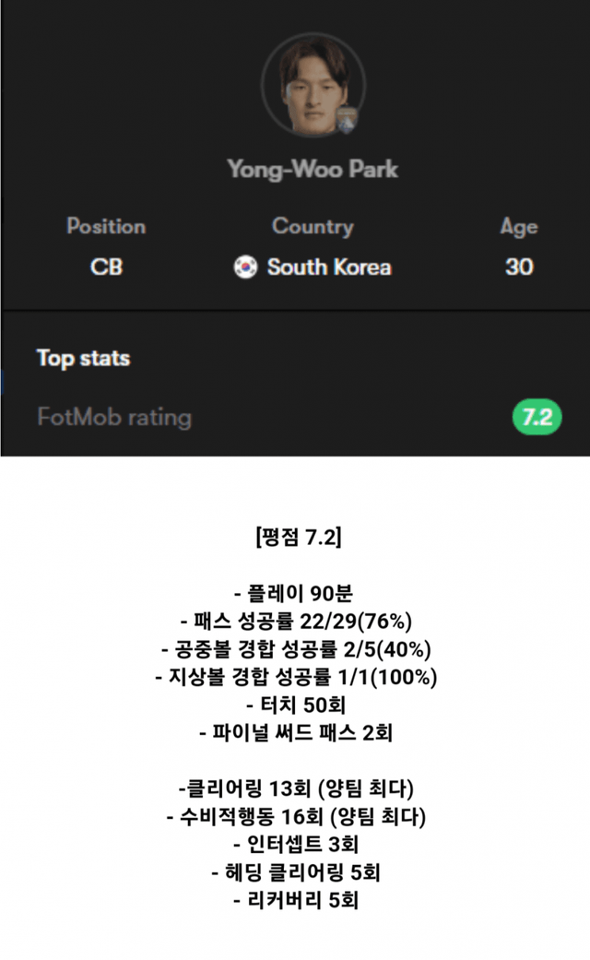Select the South Korea country text
This screenshot has height=960, width=590.
click(329, 267)
